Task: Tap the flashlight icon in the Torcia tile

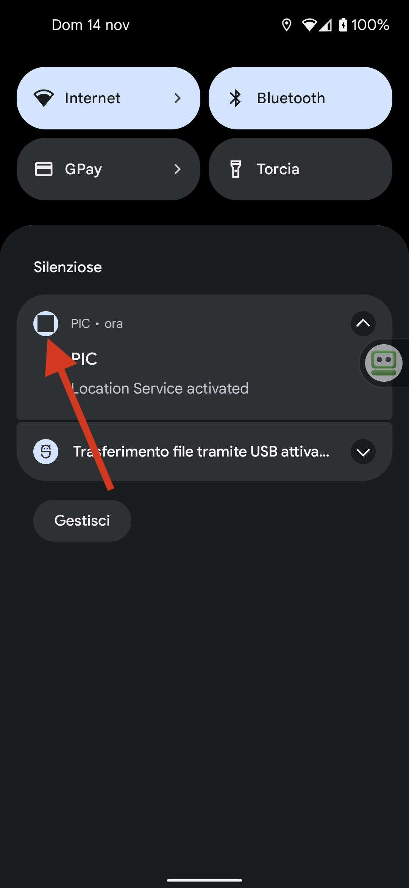Action: tap(236, 169)
